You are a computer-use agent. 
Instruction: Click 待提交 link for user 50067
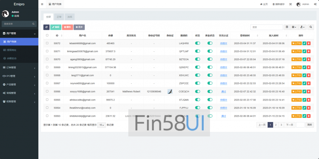pyautogui.click(x=223, y=83)
